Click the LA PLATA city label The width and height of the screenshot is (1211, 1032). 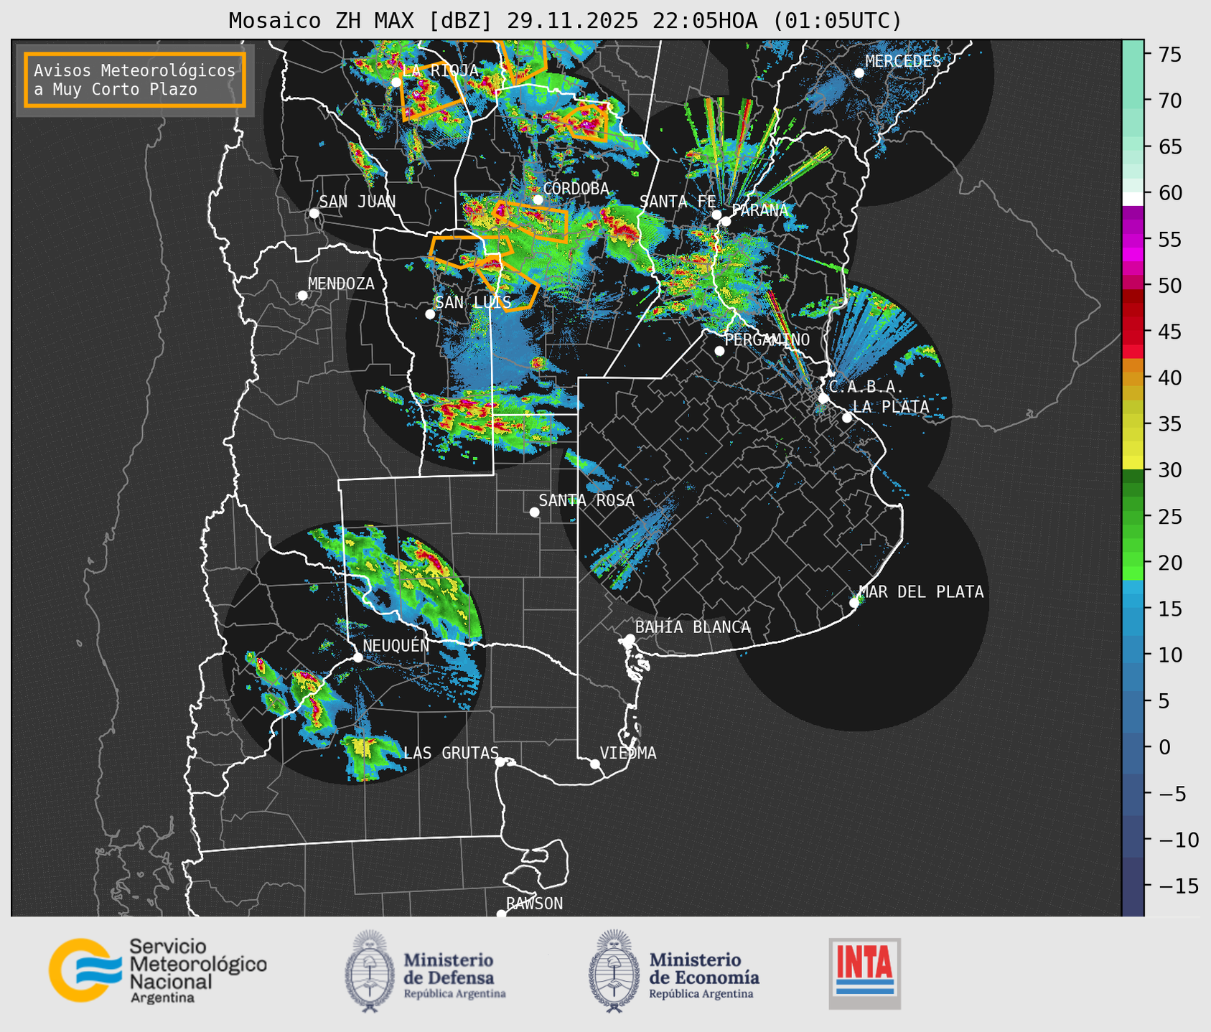coord(891,407)
